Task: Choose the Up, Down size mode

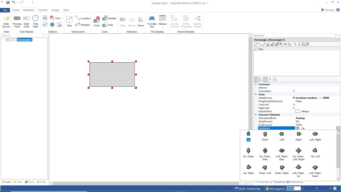Action: coord(248,153)
